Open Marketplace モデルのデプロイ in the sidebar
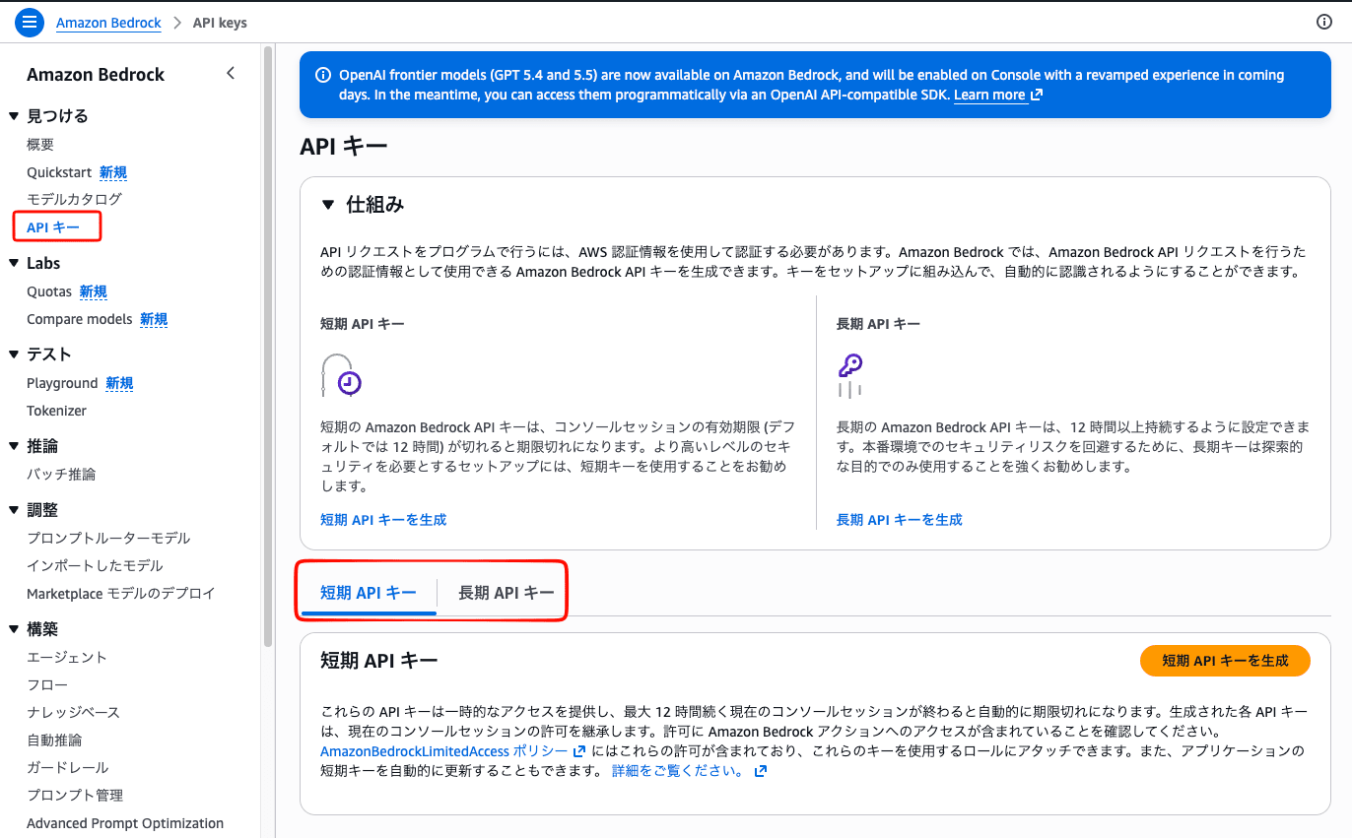 point(121,593)
